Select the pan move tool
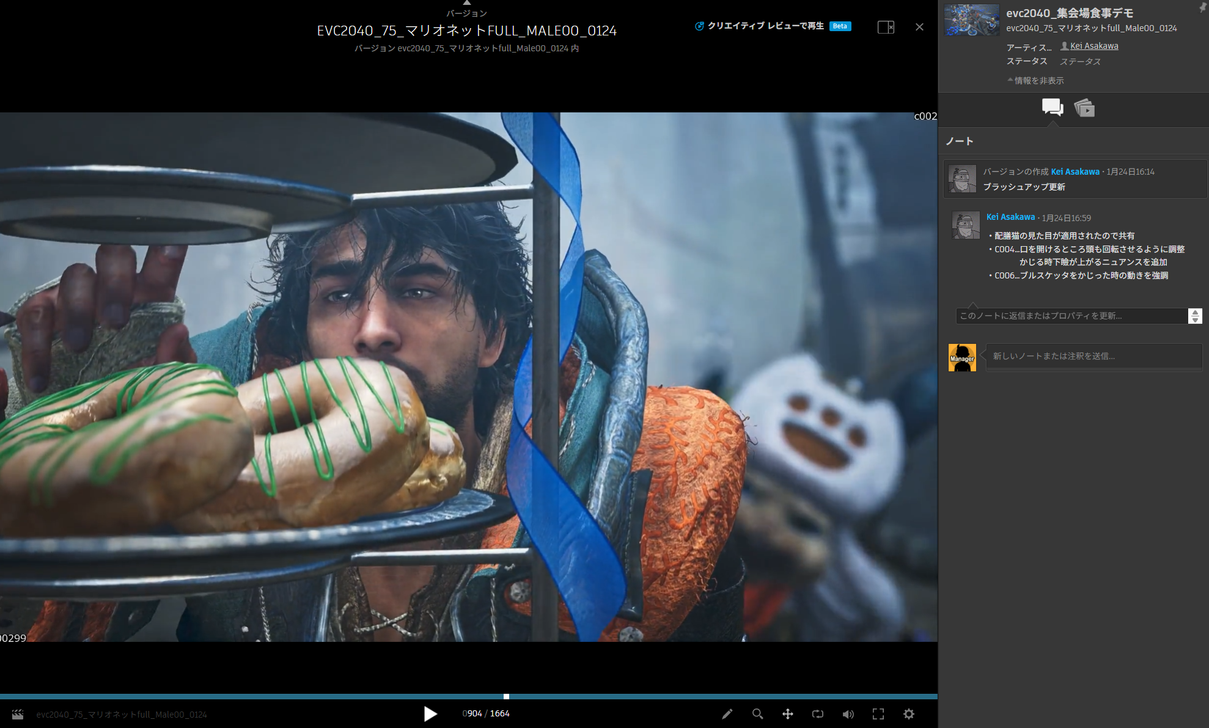 [787, 714]
